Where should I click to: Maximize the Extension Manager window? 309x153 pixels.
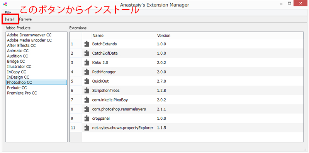tap(289, 3)
